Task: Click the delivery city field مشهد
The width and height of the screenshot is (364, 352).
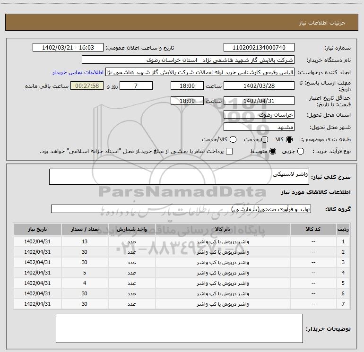Action: tap(259, 127)
